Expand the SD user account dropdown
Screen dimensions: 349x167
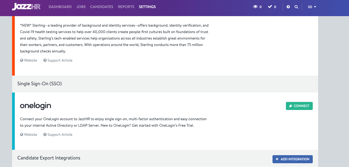click(x=312, y=7)
